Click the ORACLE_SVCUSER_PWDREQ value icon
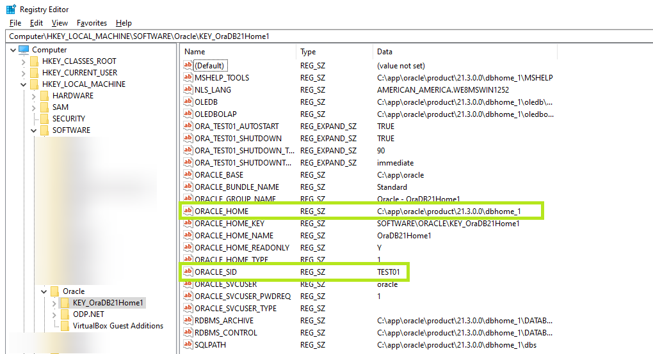Screen dimensions: 653x354 pos(188,296)
